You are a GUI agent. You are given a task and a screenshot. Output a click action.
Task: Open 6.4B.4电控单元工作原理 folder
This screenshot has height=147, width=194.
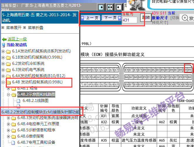point(38,124)
